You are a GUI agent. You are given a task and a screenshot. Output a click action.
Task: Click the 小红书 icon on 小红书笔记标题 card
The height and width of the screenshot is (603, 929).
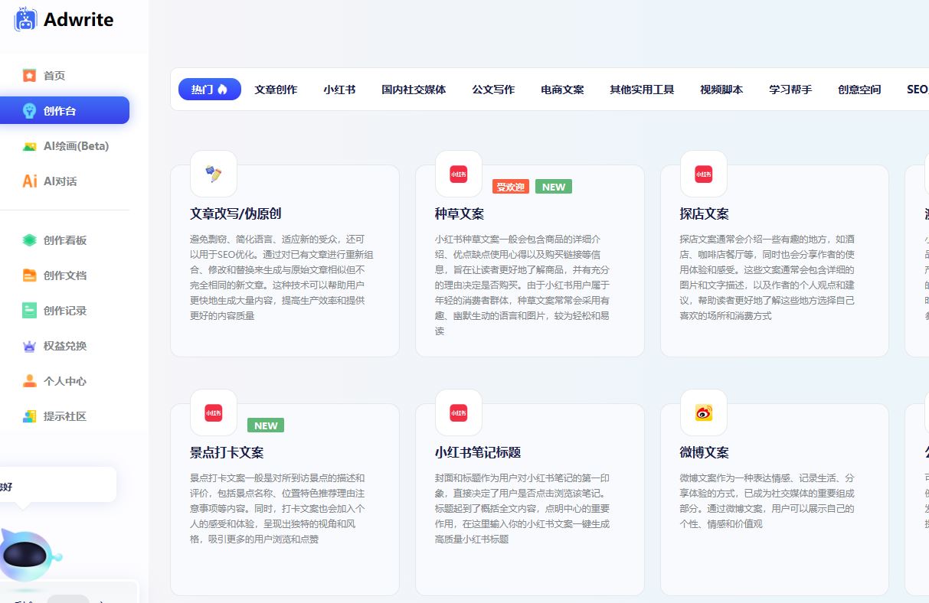point(459,412)
